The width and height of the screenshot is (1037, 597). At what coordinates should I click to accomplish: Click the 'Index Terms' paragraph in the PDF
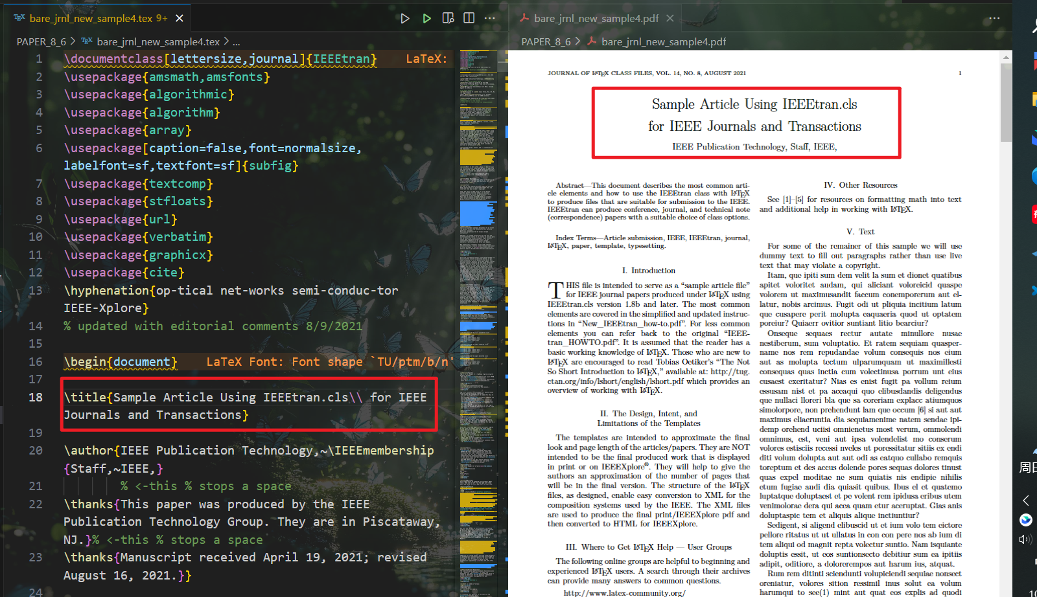click(x=648, y=242)
